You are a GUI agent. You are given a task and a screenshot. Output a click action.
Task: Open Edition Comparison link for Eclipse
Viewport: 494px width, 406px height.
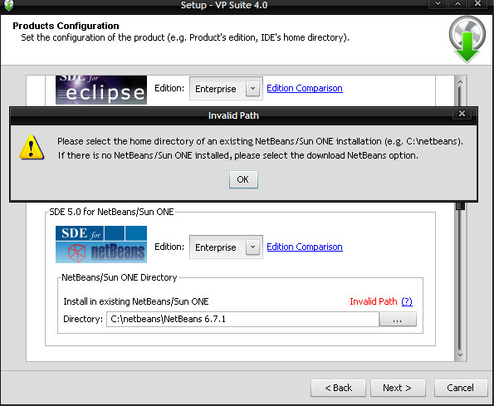pos(305,88)
